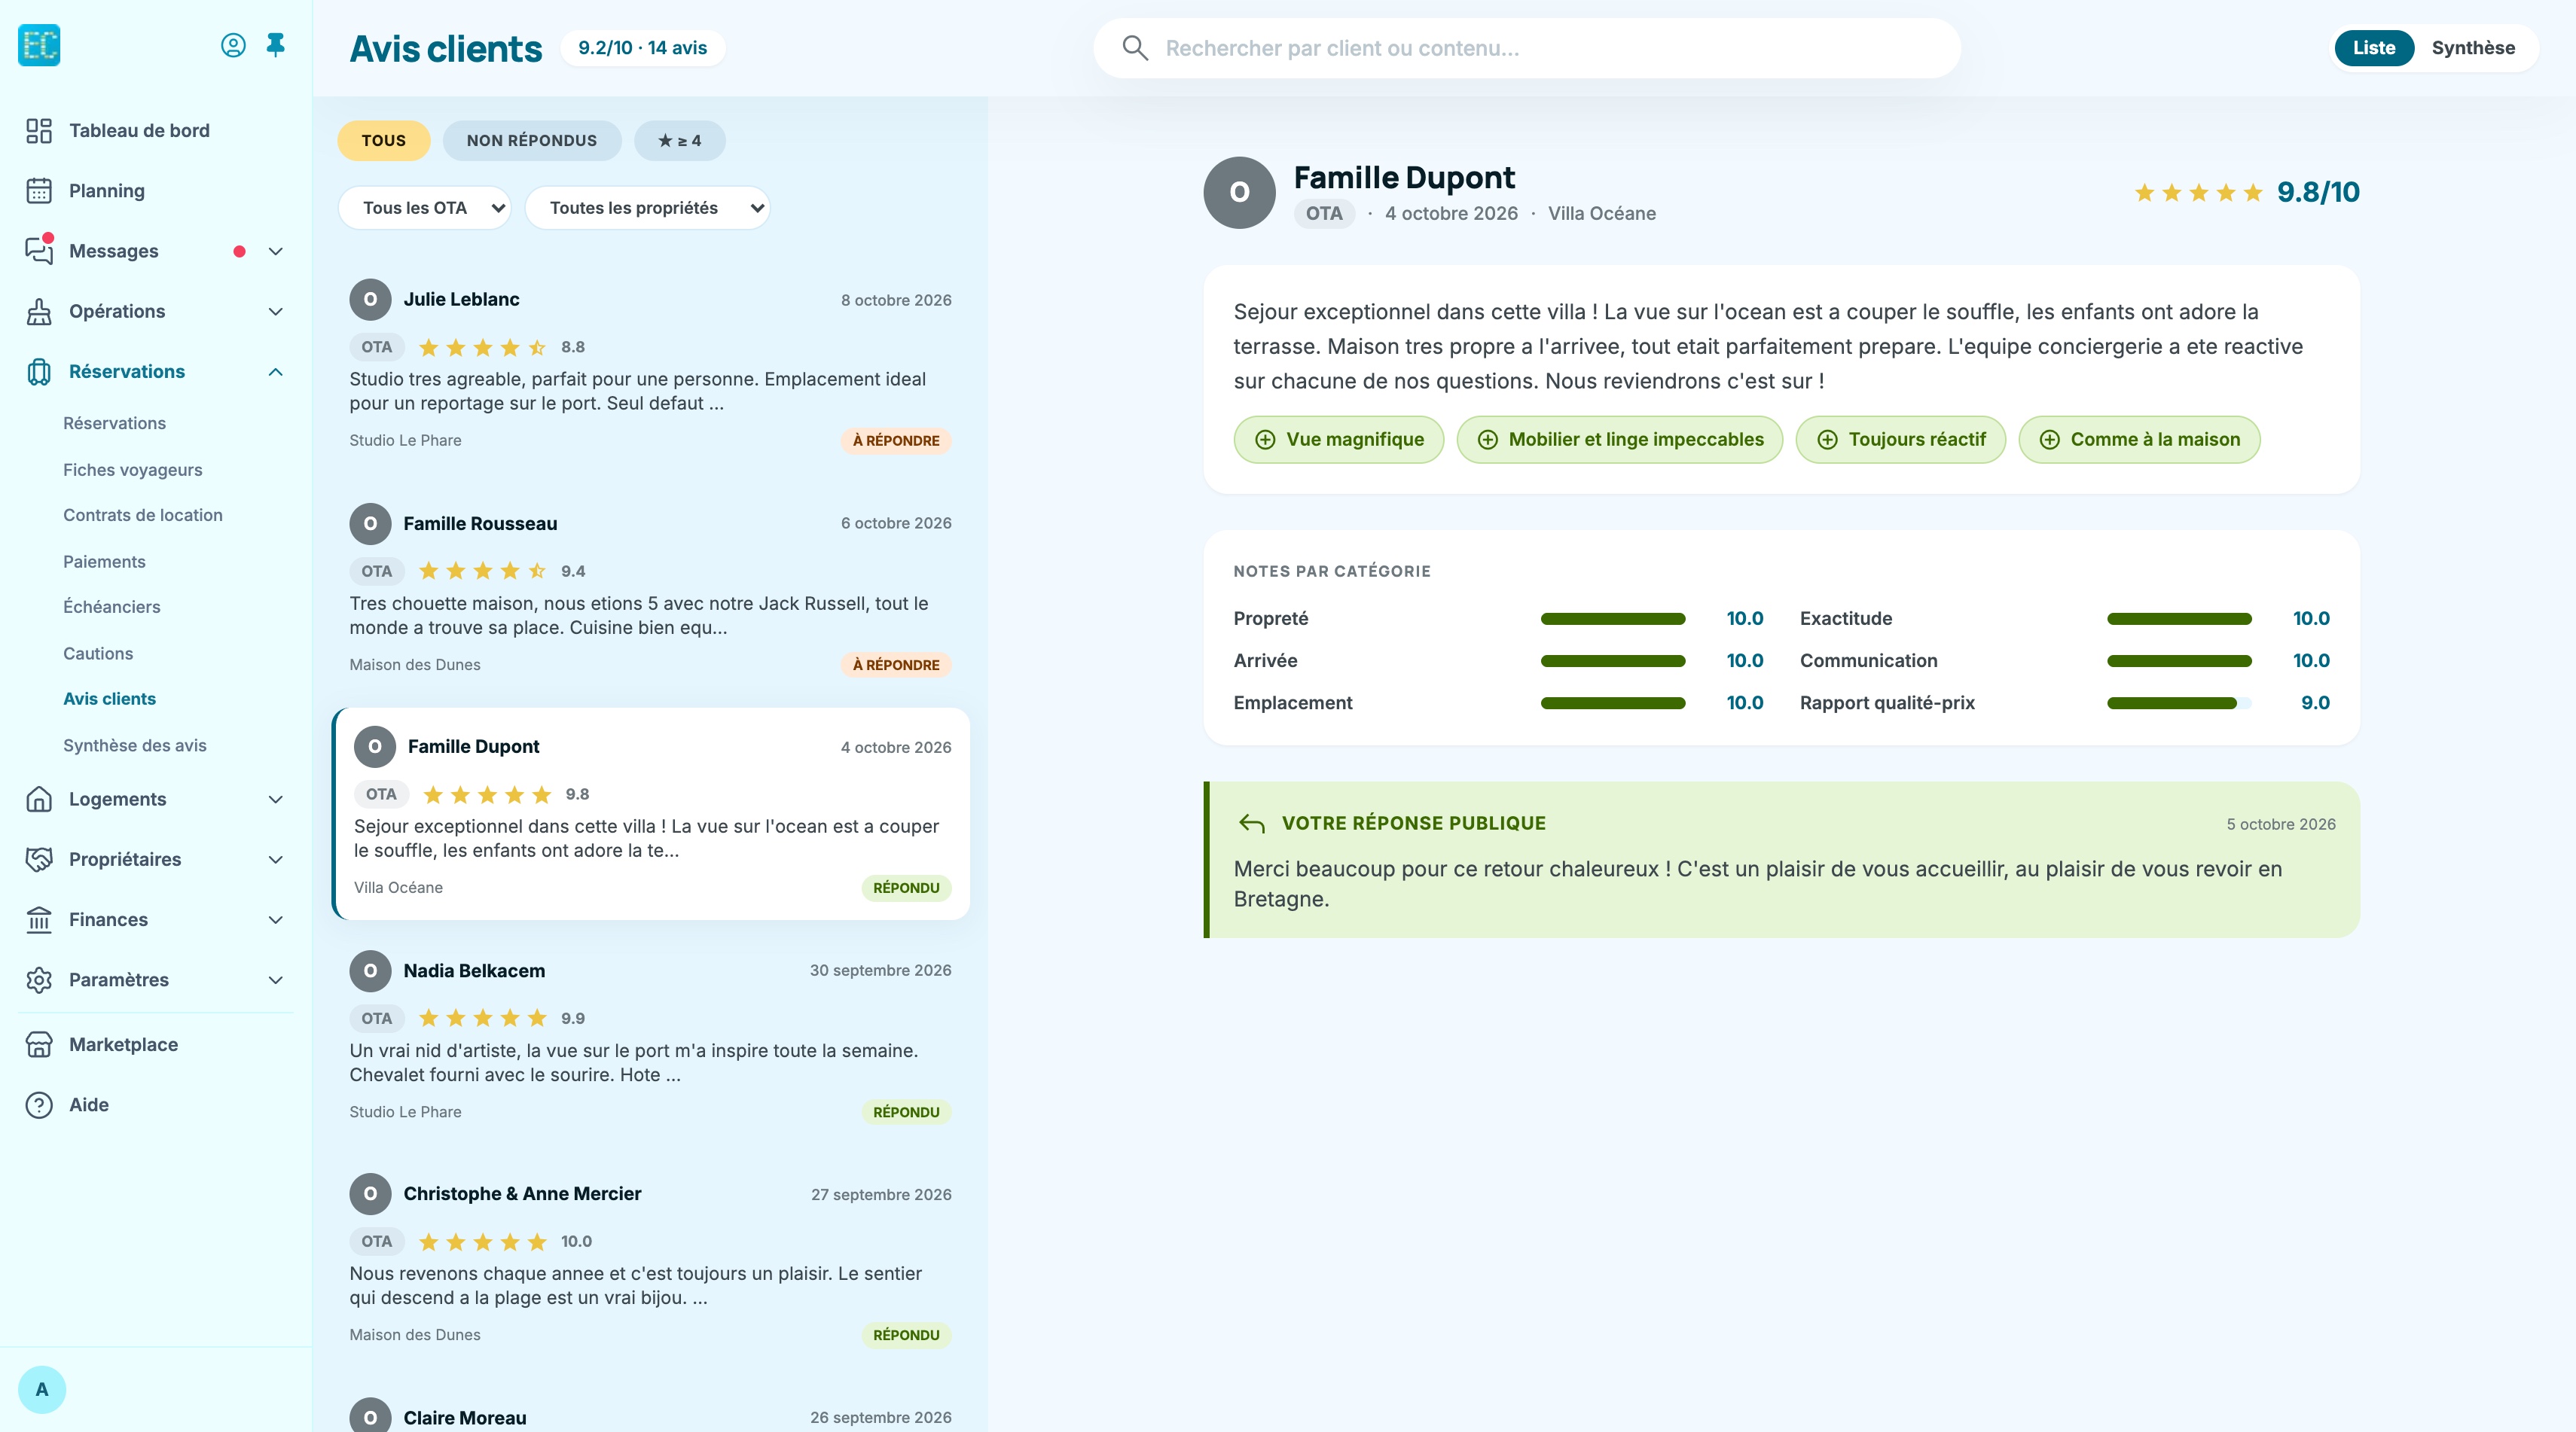
Task: Filter by NON RÉPONDUS reviews
Action: 532,141
